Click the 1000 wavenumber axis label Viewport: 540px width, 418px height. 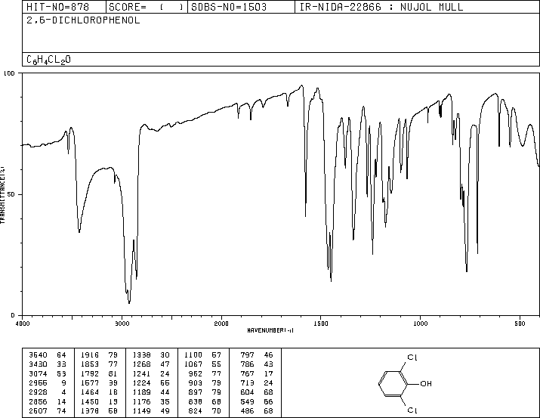[421, 324]
